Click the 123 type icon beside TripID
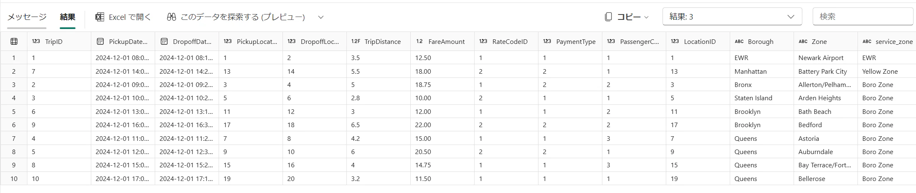Image resolution: width=916 pixels, height=193 pixels. tap(36, 41)
